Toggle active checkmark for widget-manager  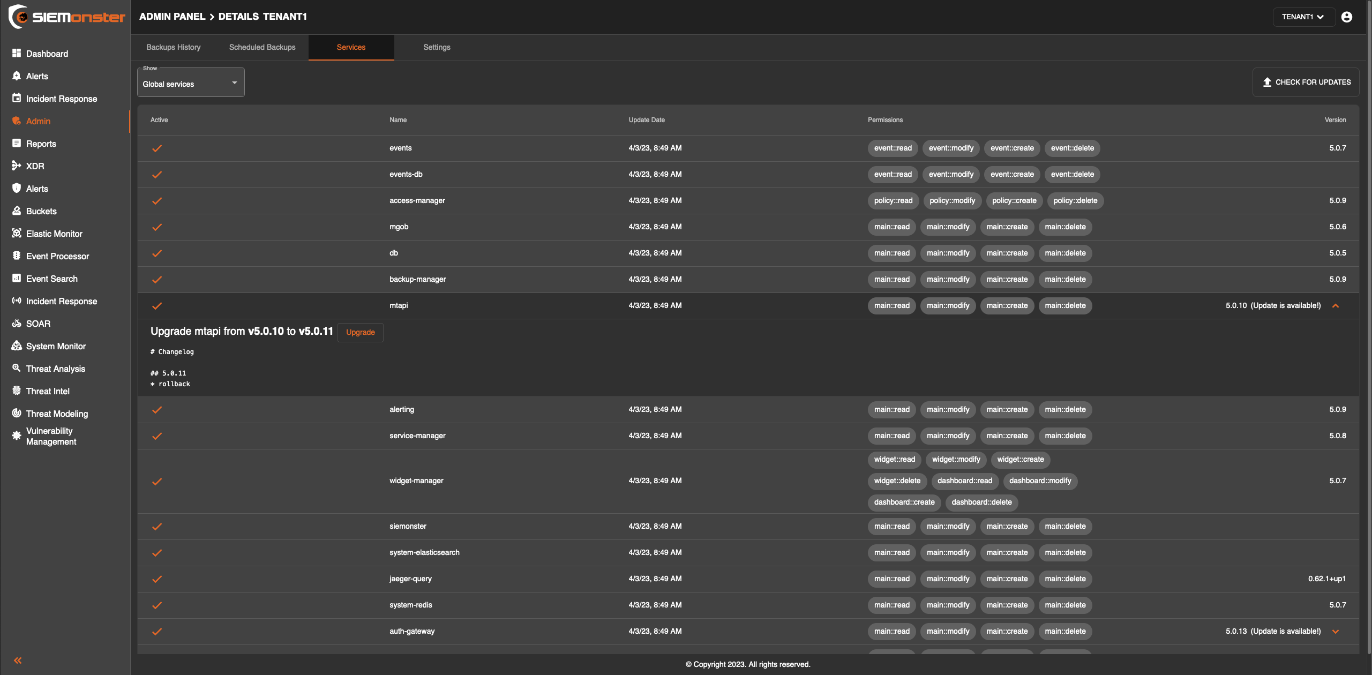pyautogui.click(x=157, y=482)
